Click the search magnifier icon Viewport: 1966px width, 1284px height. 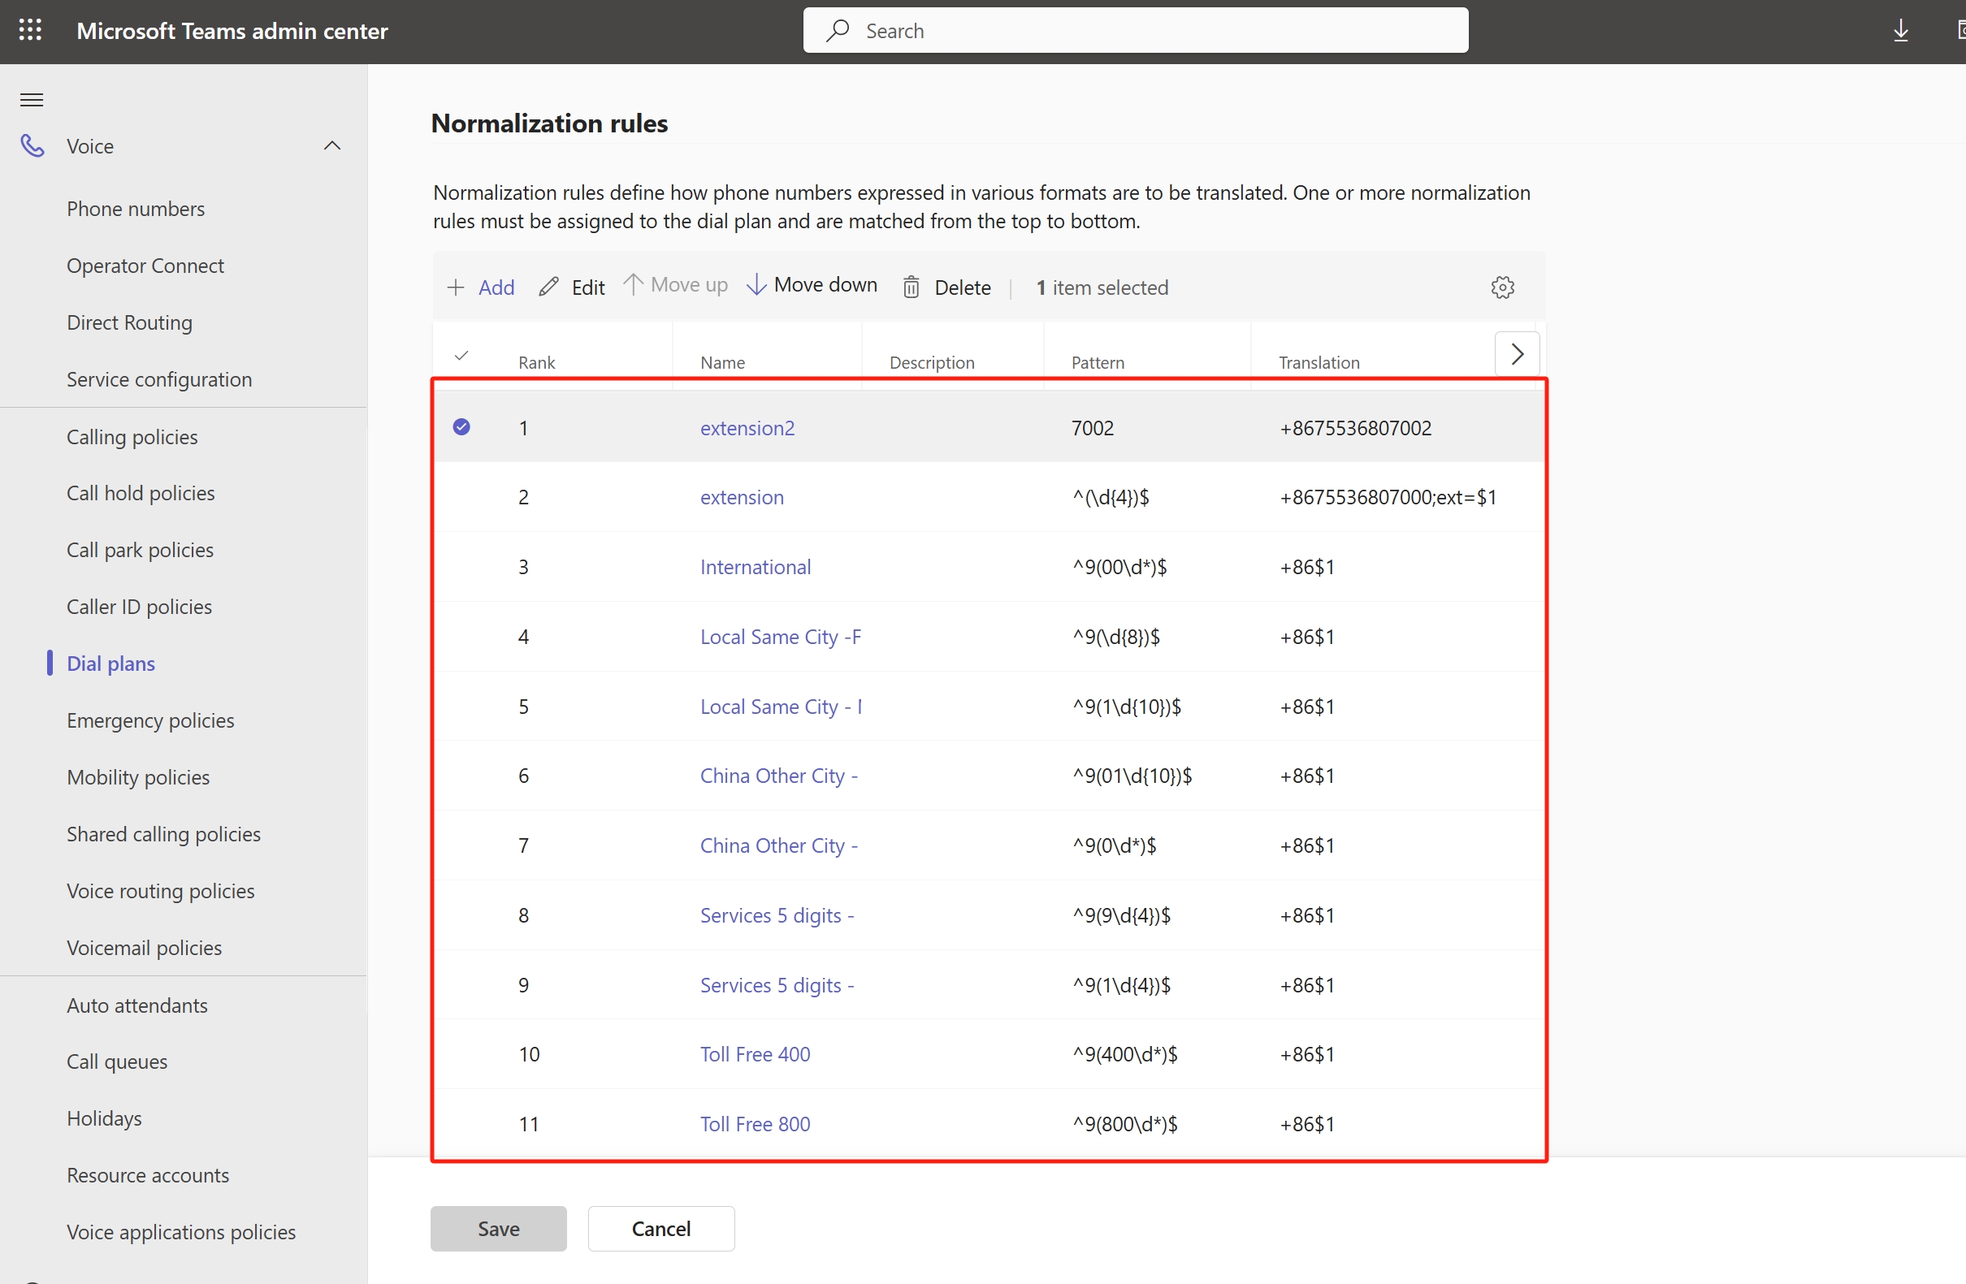pyautogui.click(x=838, y=31)
